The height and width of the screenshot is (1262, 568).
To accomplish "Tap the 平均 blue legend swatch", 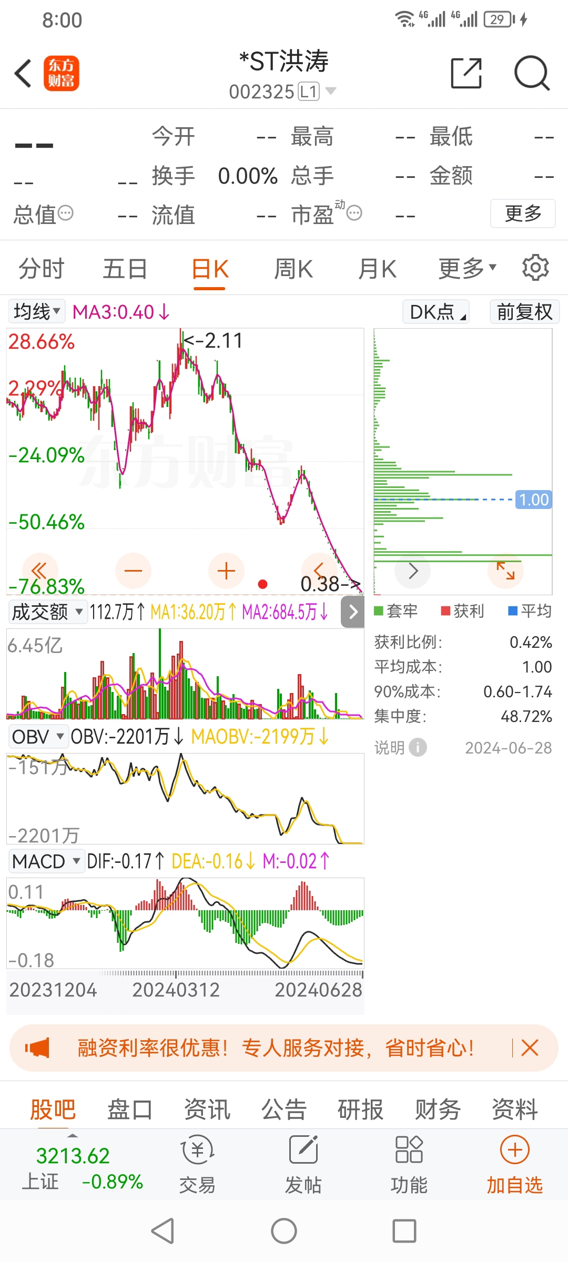I will pyautogui.click(x=513, y=610).
